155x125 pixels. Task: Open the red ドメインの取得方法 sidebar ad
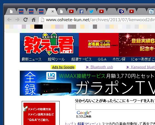pyautogui.click(x=39, y=114)
